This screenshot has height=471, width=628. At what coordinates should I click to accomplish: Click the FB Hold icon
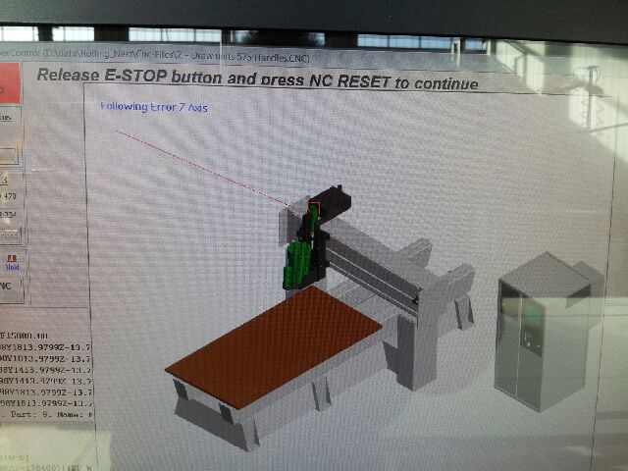pyautogui.click(x=12, y=262)
